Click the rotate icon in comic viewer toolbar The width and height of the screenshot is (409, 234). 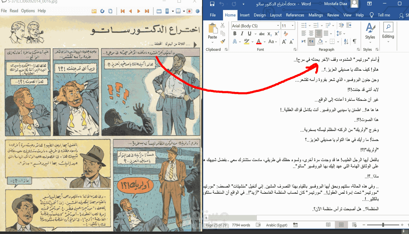point(102,11)
